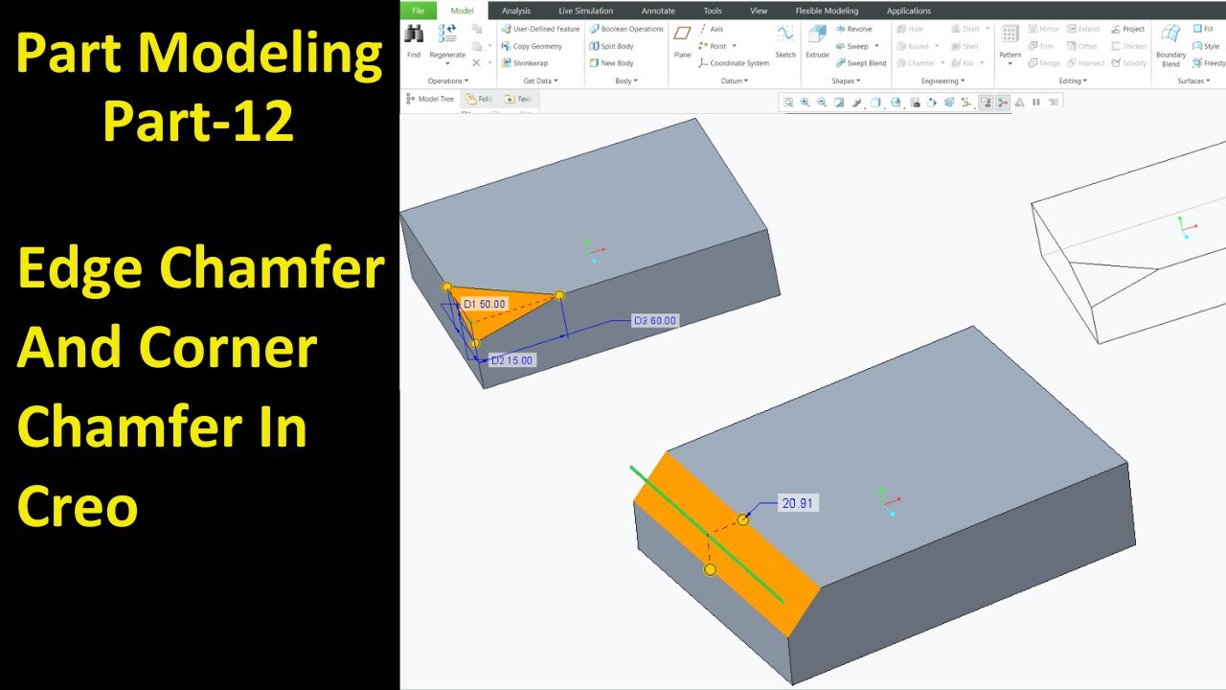This screenshot has height=690, width=1226.
Task: Toggle spin center display
Action: [1003, 102]
